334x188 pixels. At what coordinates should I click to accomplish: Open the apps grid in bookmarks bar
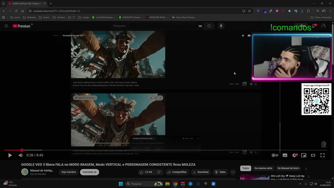pos(3,17)
